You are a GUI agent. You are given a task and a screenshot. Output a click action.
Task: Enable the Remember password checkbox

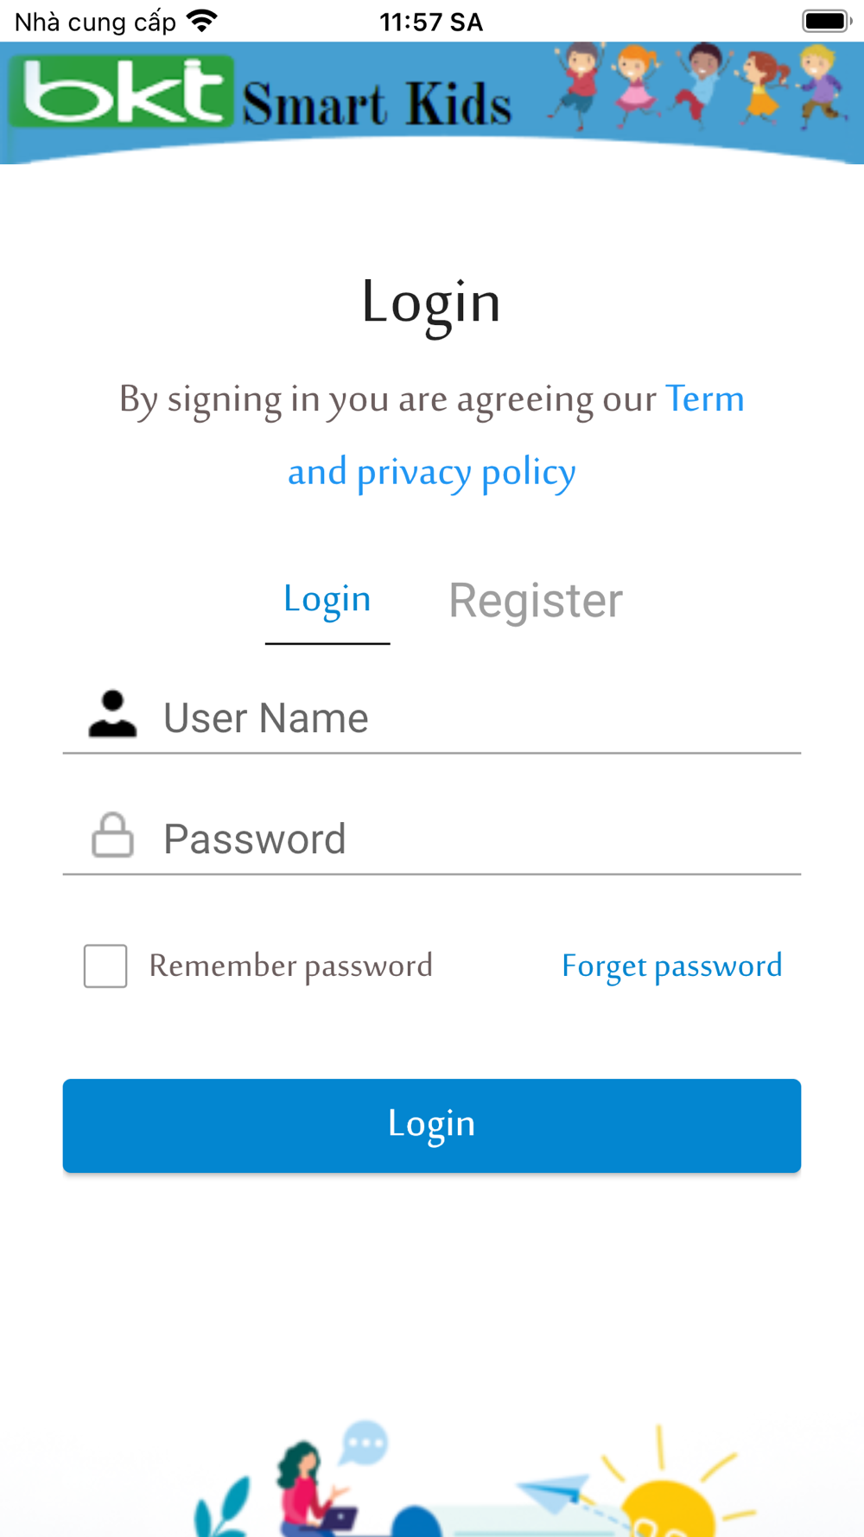pyautogui.click(x=105, y=966)
